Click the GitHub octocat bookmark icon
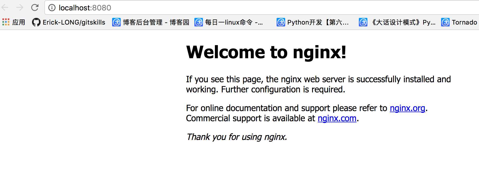Screen dimensions: 479x180 pyautogui.click(x=36, y=22)
